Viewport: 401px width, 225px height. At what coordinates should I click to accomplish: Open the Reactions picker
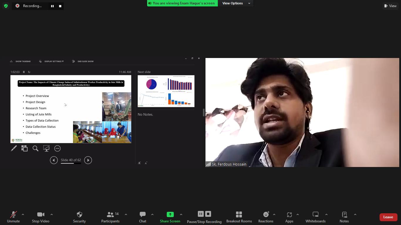click(266, 217)
